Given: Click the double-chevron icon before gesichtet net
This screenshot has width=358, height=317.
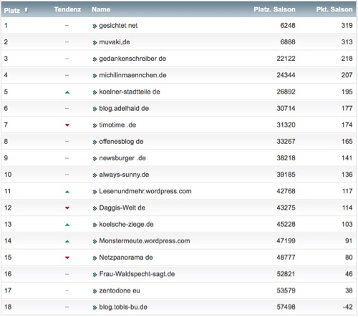Looking at the screenshot, I should 95,26.
